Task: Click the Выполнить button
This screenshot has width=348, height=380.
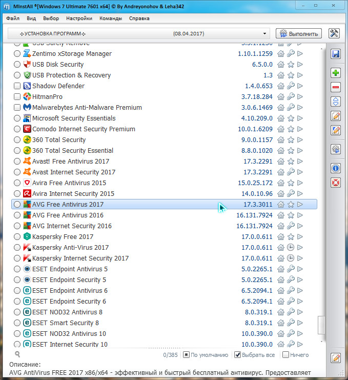Action: (x=299, y=34)
